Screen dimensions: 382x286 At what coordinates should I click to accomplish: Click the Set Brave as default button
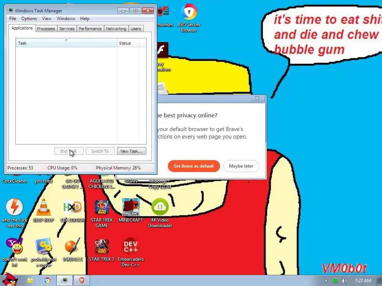(x=194, y=166)
